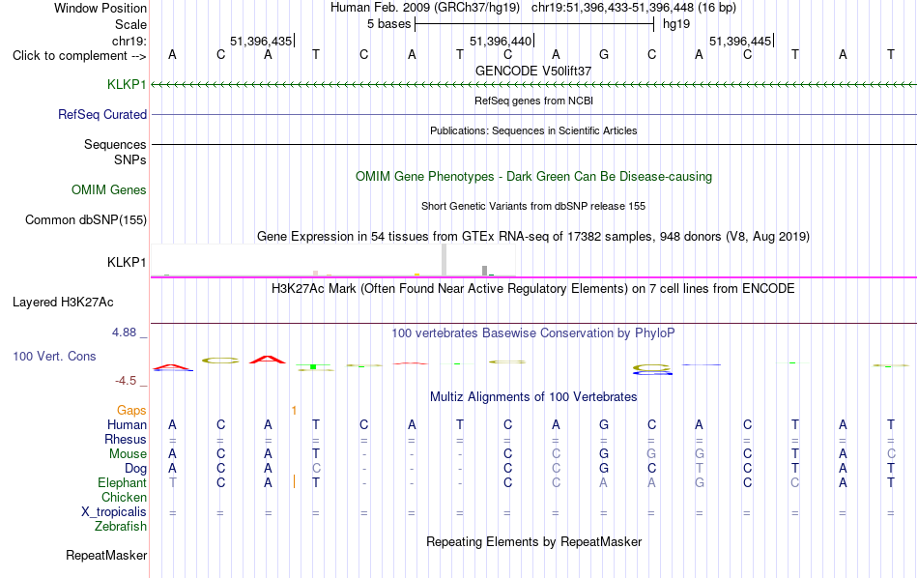
Task: Click the hg19 label beside scale
Action: pos(676,24)
